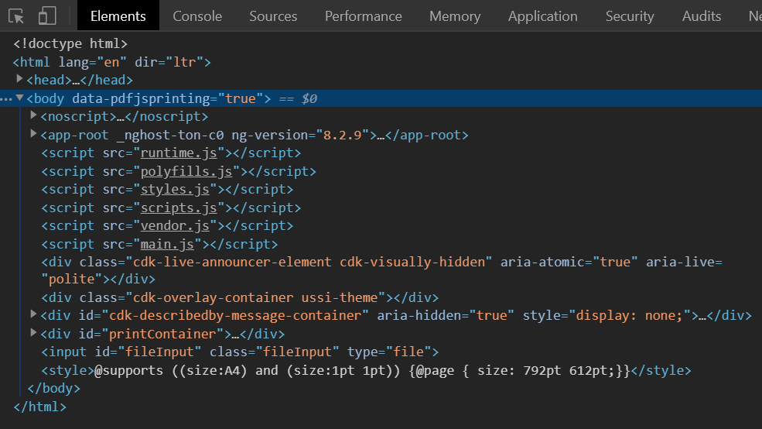Expand the noscript element node
Viewport: 762px width, 429px height.
[x=33, y=115]
